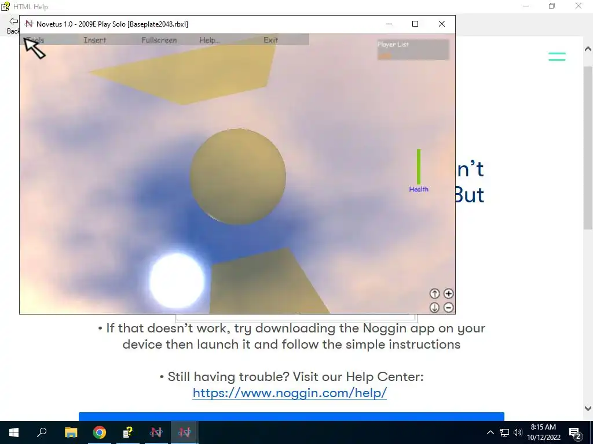
Task: Restore the HTML Help window size
Action: click(x=552, y=6)
